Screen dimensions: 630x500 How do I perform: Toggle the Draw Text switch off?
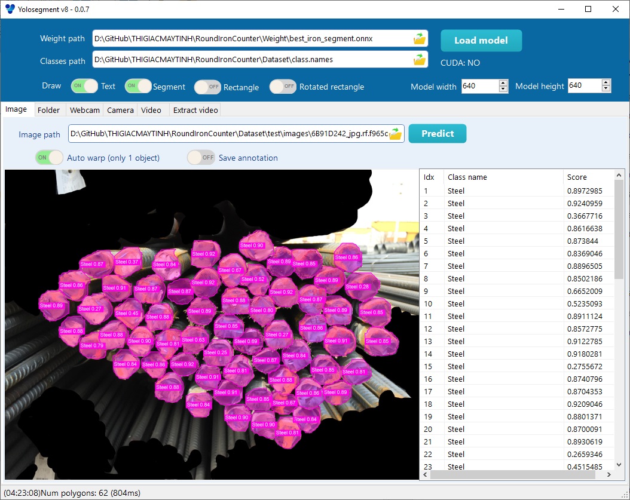coord(84,86)
